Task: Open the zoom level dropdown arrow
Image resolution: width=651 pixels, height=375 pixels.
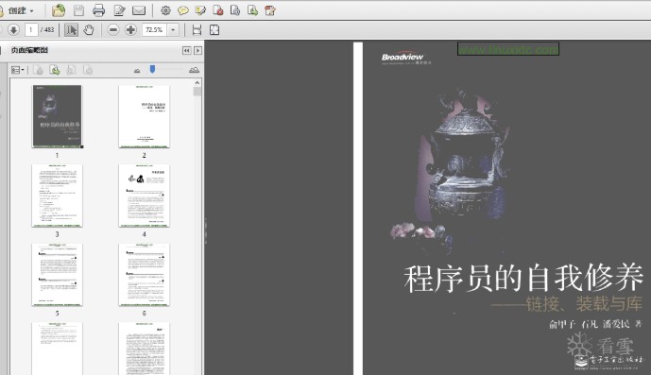Action: pyautogui.click(x=173, y=30)
